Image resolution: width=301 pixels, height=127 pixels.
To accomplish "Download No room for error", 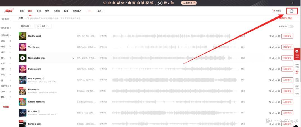I will click(x=276, y=58).
